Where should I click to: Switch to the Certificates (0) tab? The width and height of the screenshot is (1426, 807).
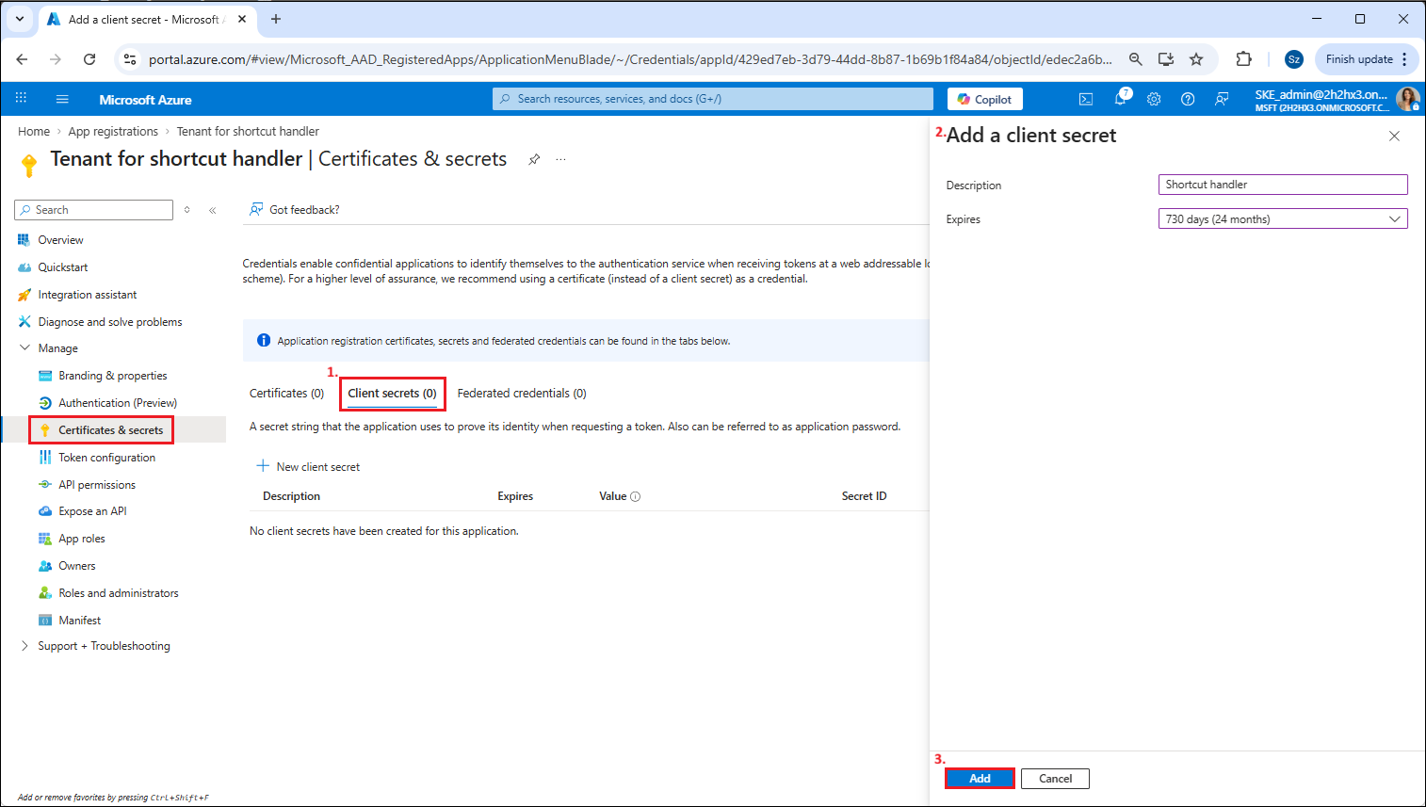286,394
